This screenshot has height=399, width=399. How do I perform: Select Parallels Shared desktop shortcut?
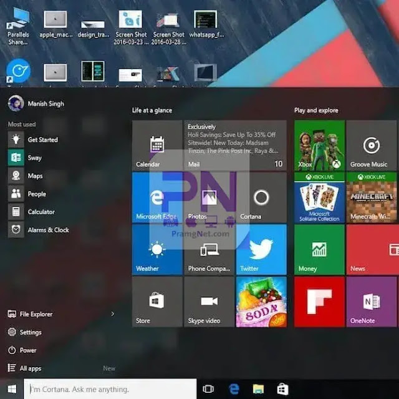(x=18, y=26)
